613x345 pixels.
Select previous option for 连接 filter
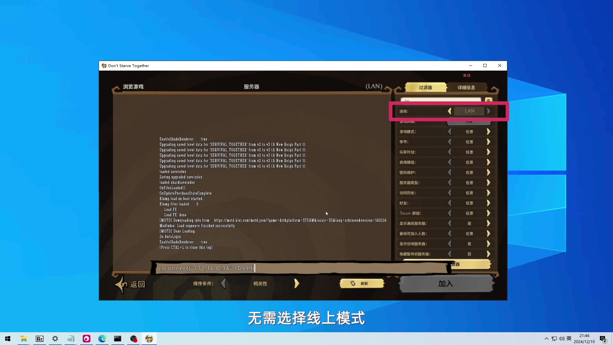click(x=450, y=111)
